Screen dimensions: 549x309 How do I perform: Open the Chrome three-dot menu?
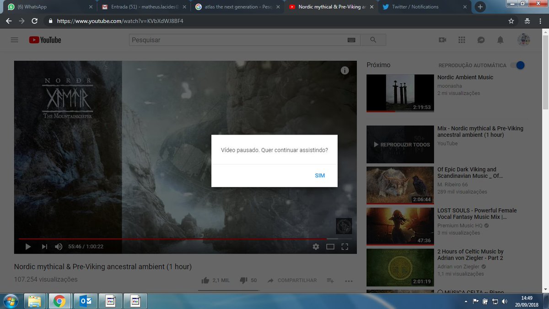541,21
